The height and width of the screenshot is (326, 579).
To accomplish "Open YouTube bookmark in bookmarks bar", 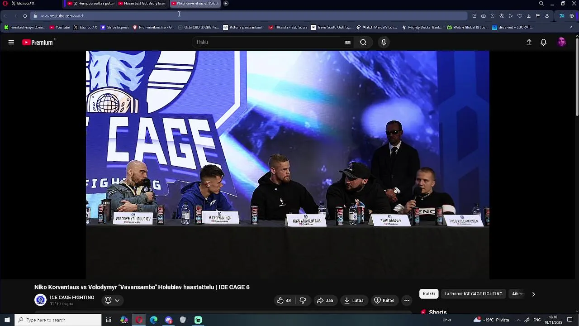I will point(60,27).
